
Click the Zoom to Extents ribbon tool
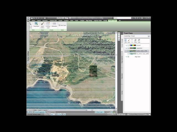point(30,25)
